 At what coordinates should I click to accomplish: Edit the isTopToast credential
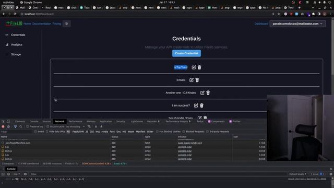pos(194,67)
